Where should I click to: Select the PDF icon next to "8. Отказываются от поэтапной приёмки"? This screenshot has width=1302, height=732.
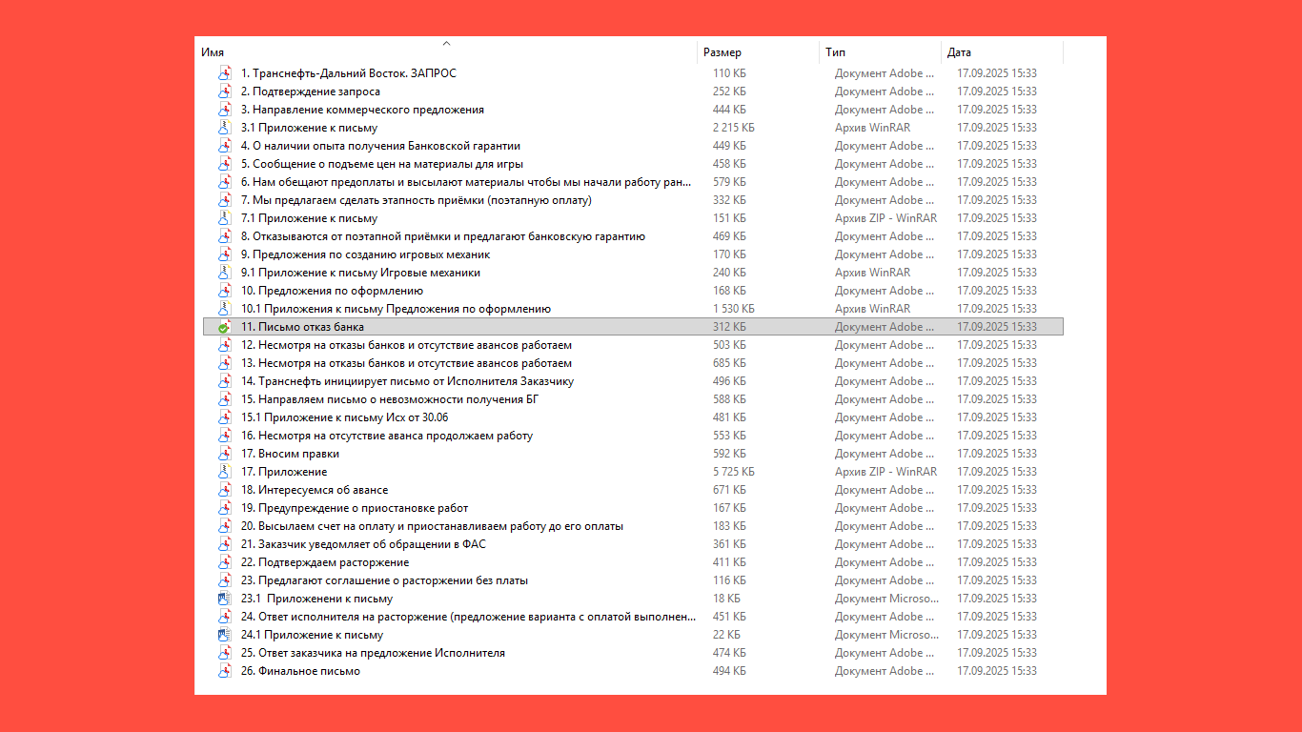(224, 236)
